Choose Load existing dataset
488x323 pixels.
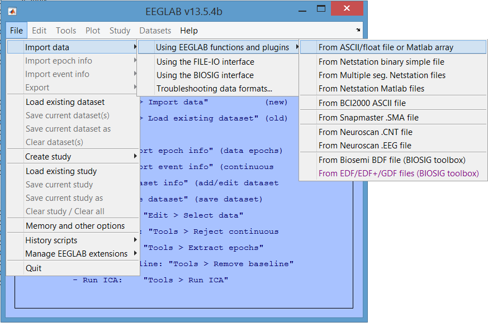tap(73, 102)
